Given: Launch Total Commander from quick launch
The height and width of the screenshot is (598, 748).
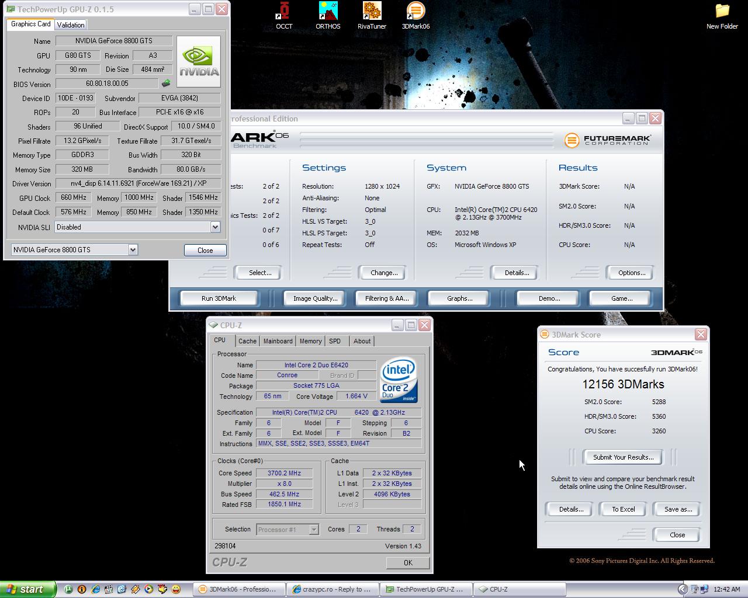Looking at the screenshot, I should [162, 589].
